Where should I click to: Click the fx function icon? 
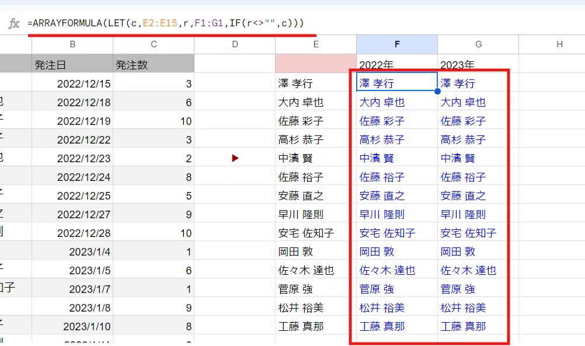[x=14, y=23]
